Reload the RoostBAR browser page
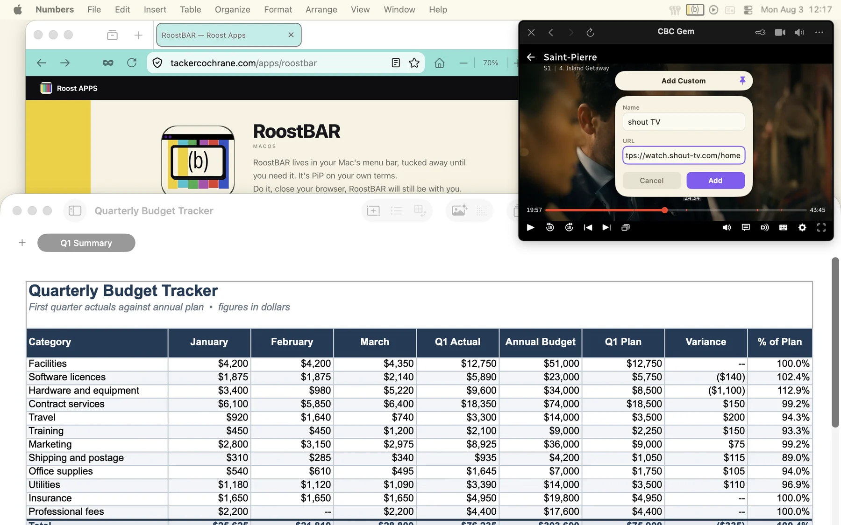 [132, 63]
